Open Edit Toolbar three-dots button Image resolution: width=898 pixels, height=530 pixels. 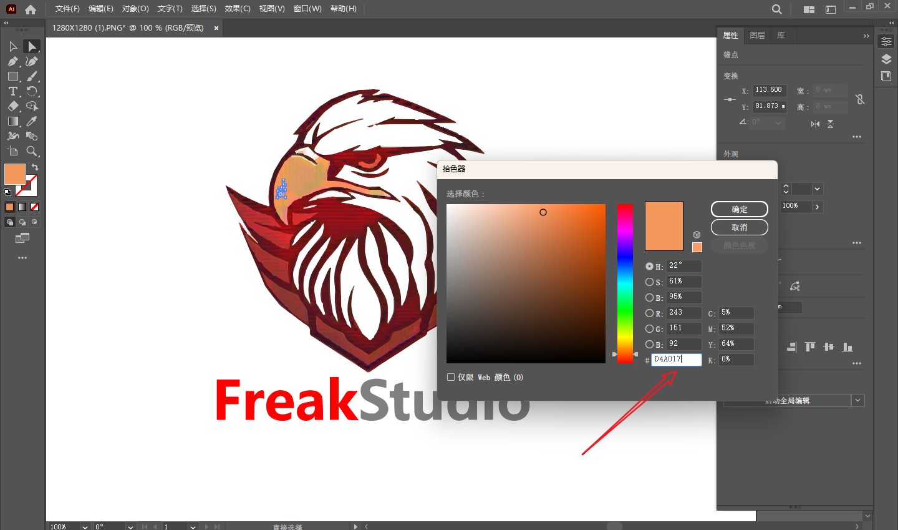coord(22,258)
